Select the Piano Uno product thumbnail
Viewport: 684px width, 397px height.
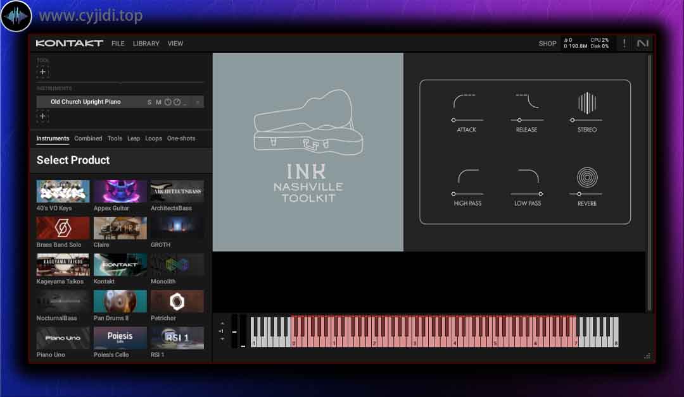tap(63, 338)
